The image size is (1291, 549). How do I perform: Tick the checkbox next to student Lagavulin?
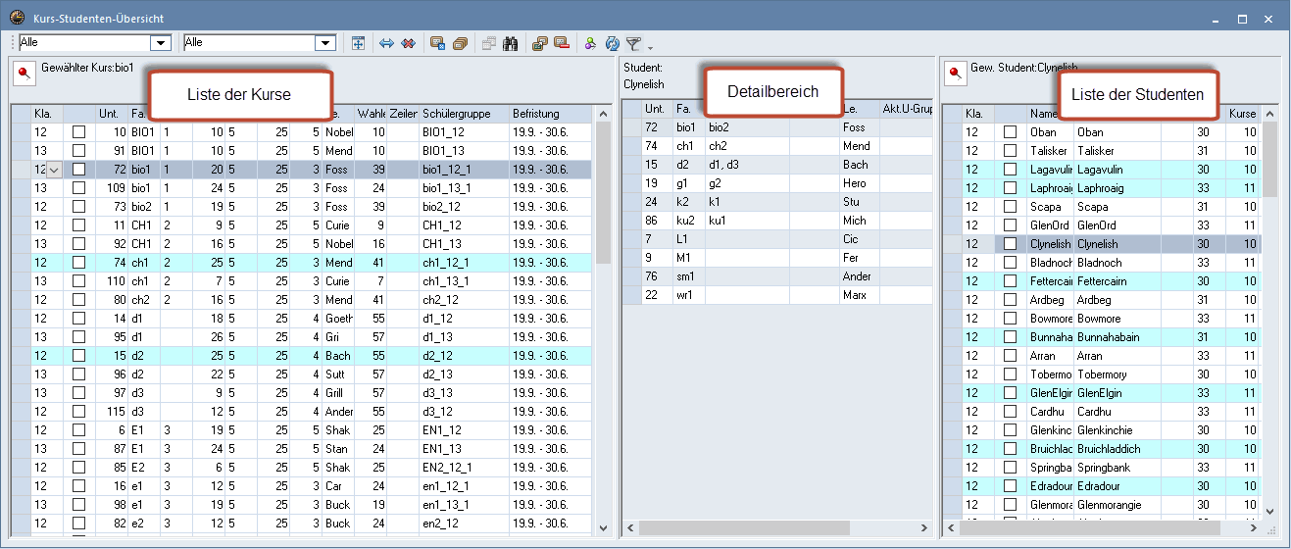(x=1011, y=169)
